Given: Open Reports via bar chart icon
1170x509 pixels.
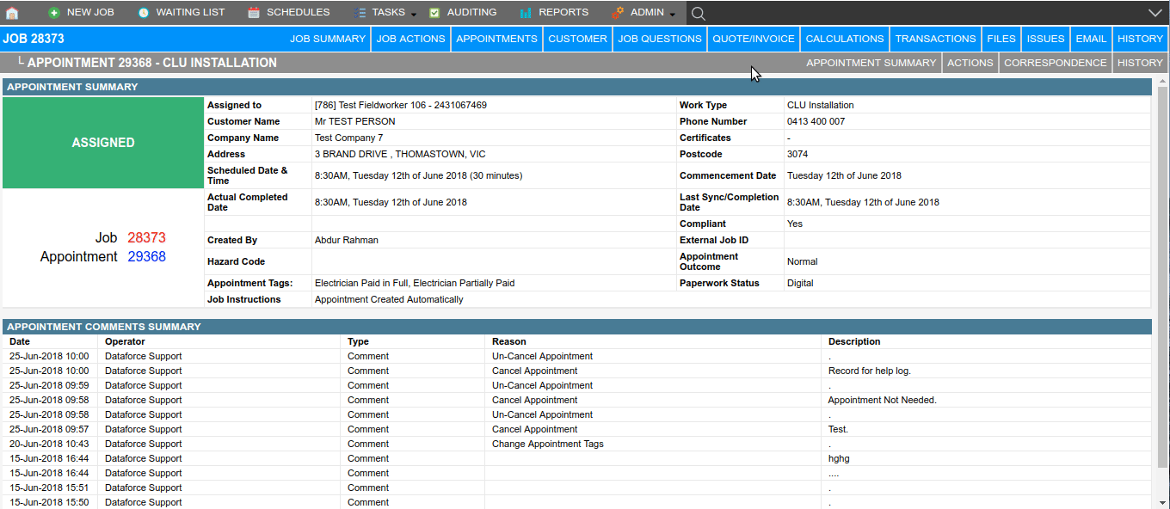Looking at the screenshot, I should (526, 13).
